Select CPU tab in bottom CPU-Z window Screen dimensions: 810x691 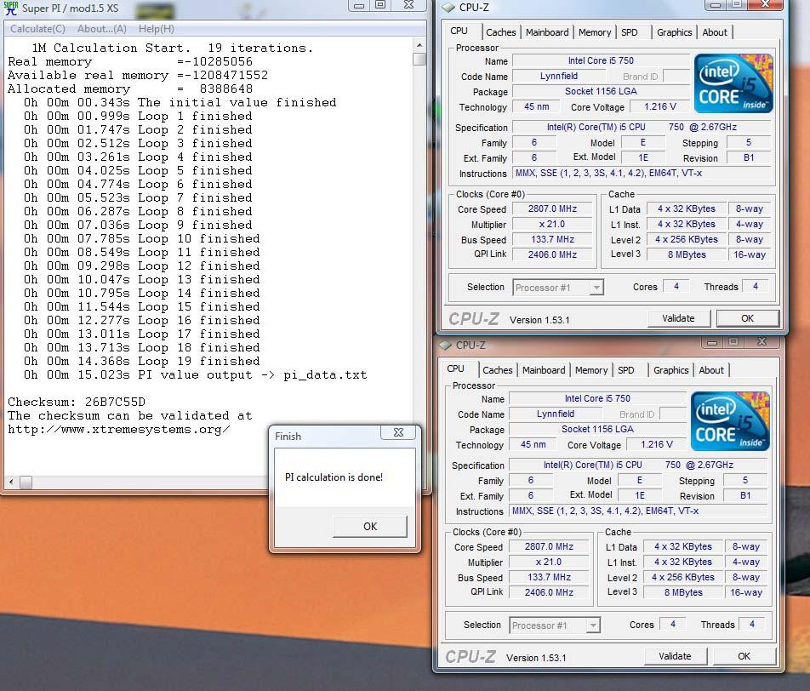(x=455, y=368)
